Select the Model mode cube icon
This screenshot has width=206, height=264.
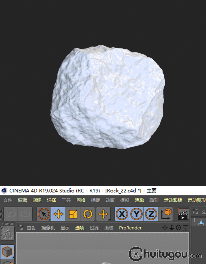[7, 251]
